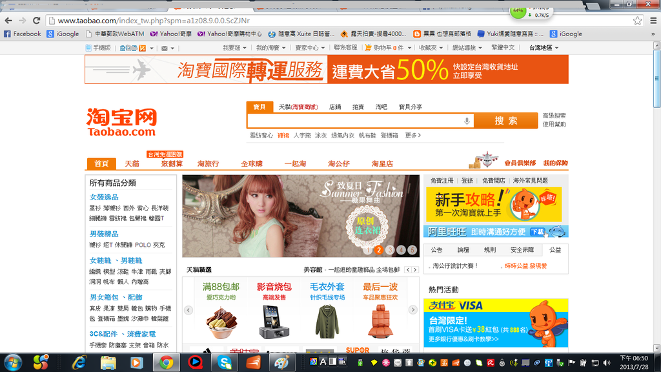661x372 pixels.
Task: Open the Chrome menu icon
Action: click(x=653, y=20)
